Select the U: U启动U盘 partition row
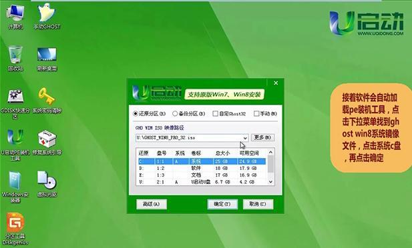Screen dimensions: 412x248 point(202,181)
